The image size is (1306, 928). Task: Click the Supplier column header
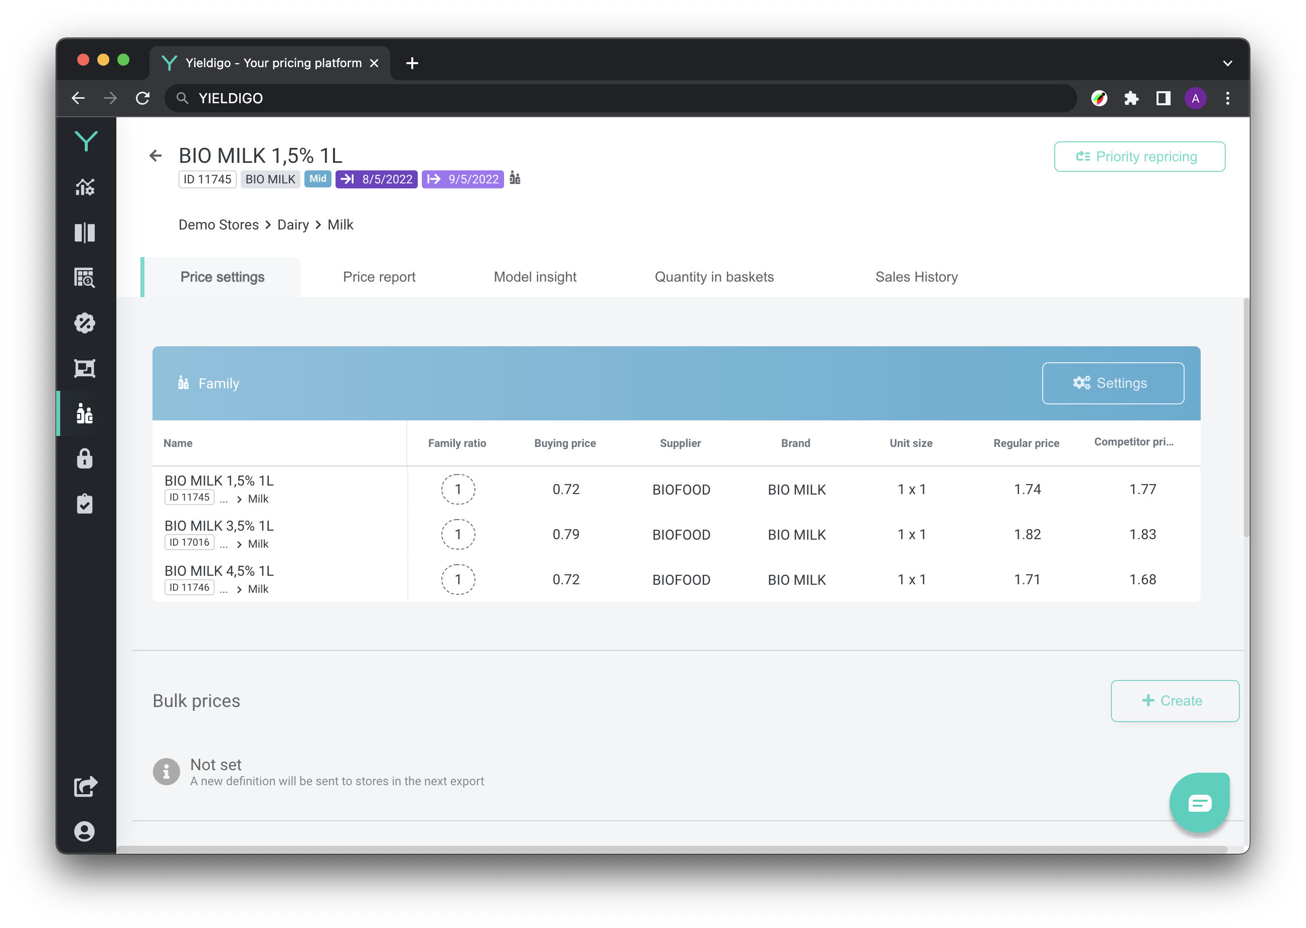tap(681, 443)
